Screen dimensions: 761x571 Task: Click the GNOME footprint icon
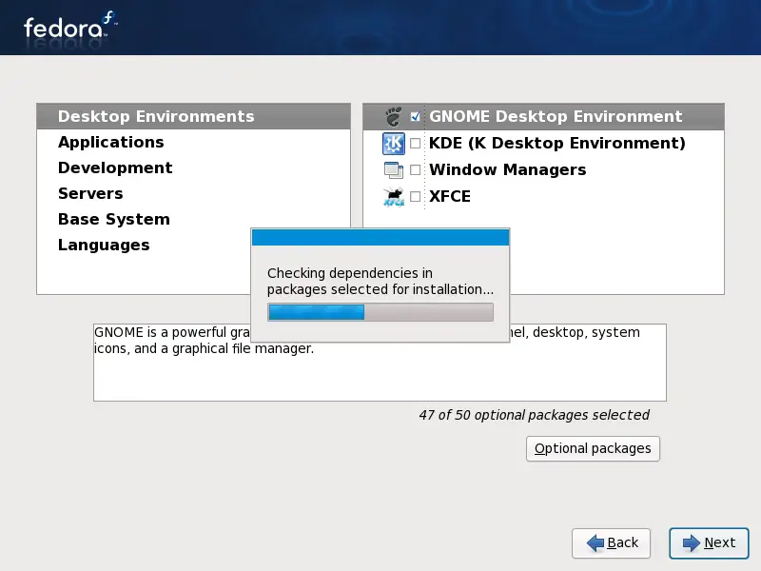click(393, 116)
